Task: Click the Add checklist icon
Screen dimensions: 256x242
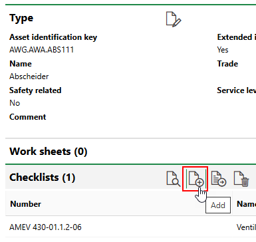Action: tap(196, 179)
